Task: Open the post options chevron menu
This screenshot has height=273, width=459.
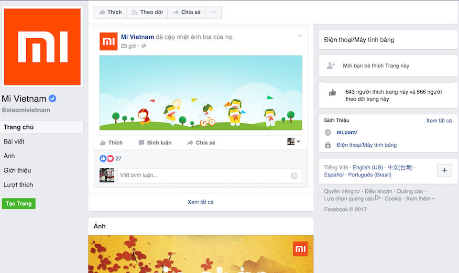Action: [300, 36]
